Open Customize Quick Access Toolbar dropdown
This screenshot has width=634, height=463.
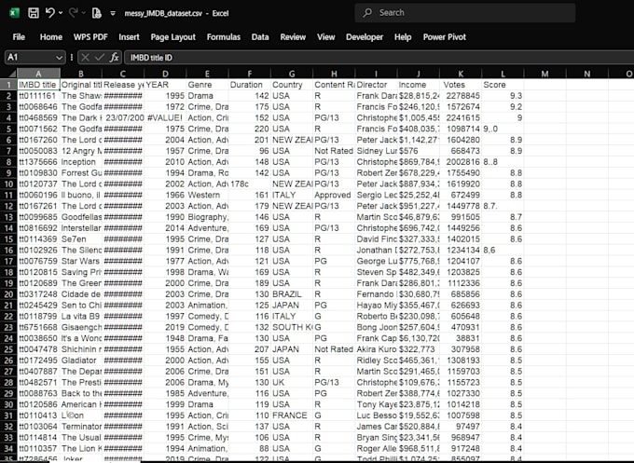(x=113, y=13)
